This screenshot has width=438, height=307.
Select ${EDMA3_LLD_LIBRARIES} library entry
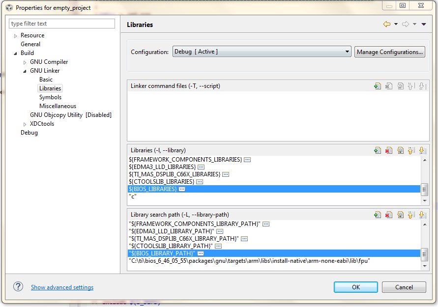click(x=274, y=167)
